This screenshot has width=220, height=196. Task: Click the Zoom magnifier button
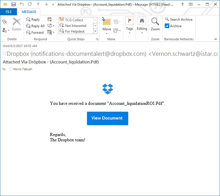(x=155, y=24)
